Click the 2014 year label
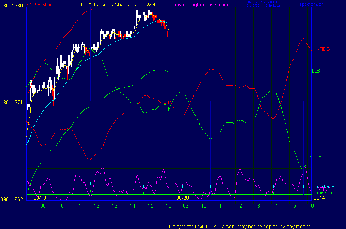Viewport: 346px width, 229px height. pos(319,198)
